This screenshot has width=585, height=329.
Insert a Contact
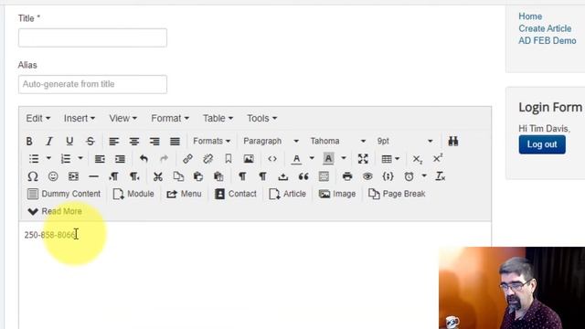236,194
